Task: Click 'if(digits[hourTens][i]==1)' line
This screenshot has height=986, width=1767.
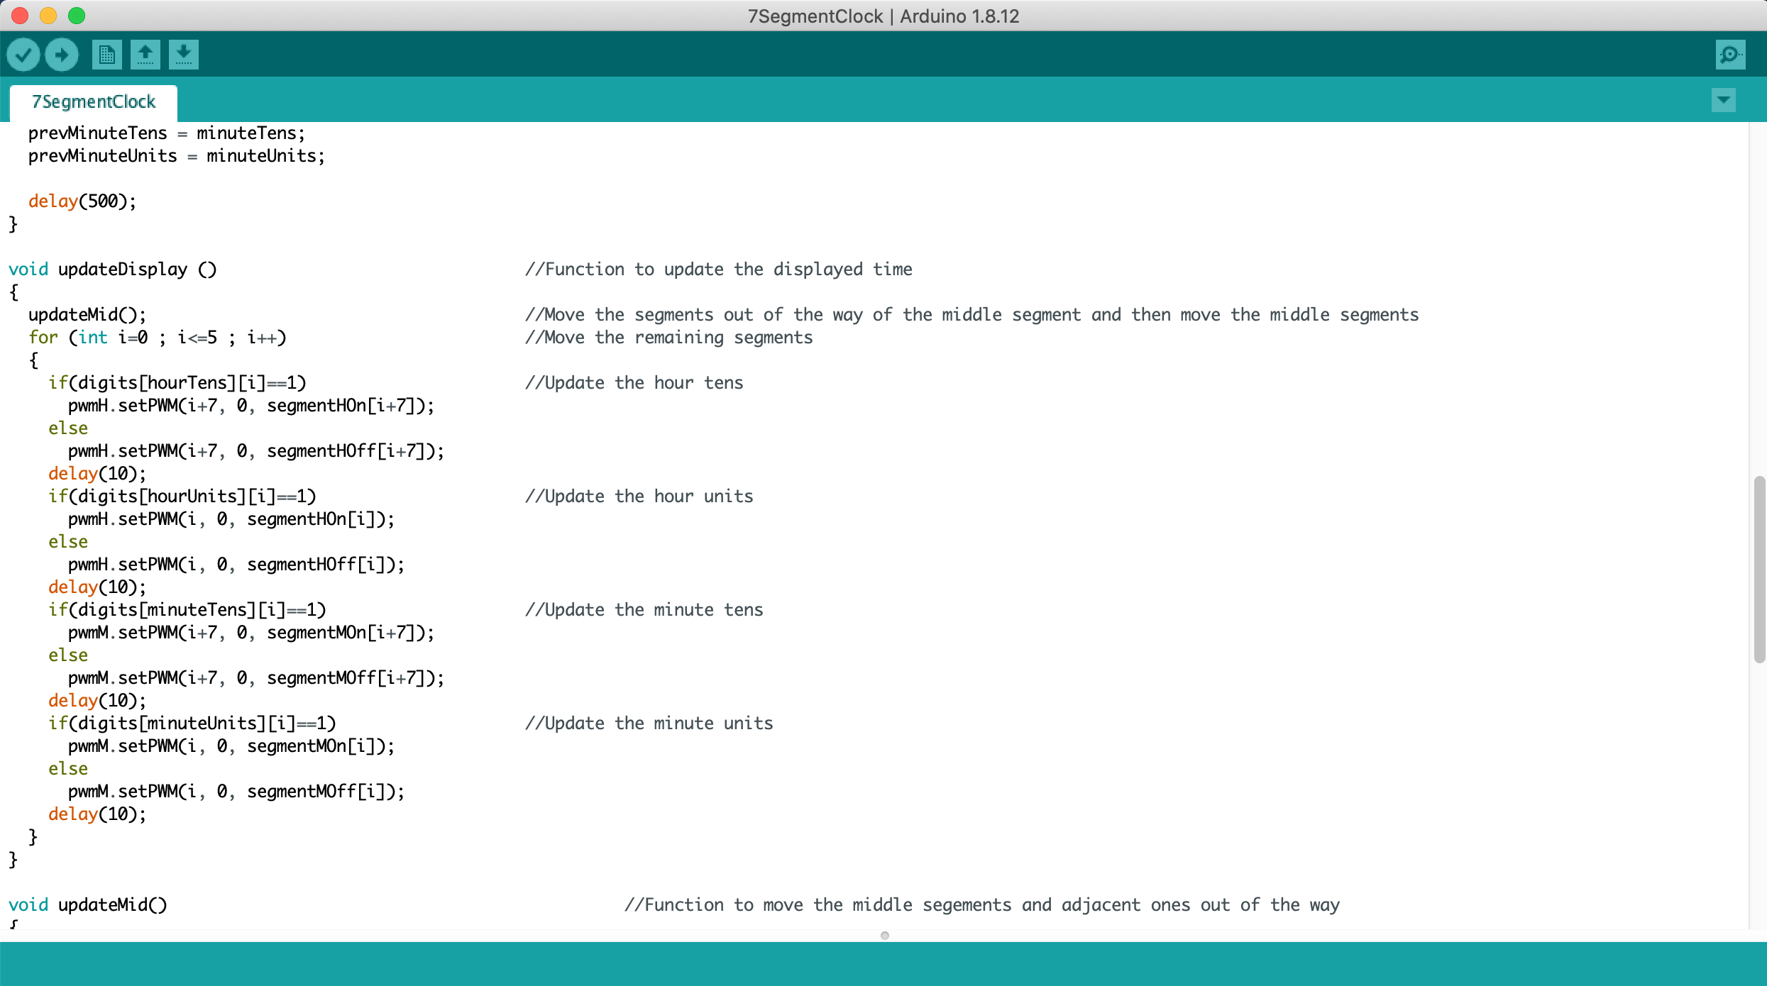Action: pyautogui.click(x=177, y=383)
